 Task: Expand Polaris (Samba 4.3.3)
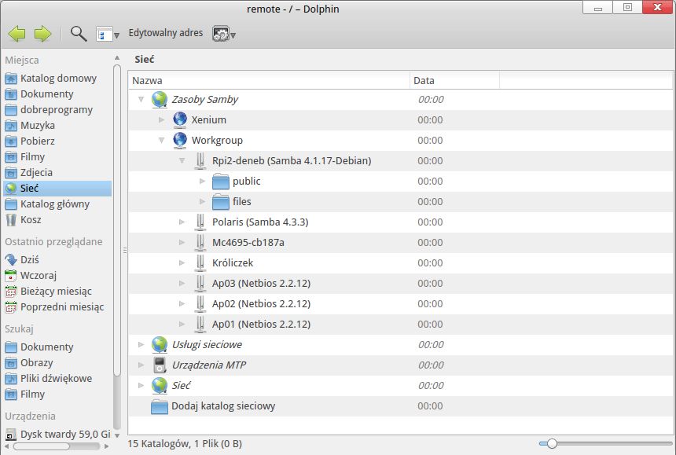[x=182, y=222]
